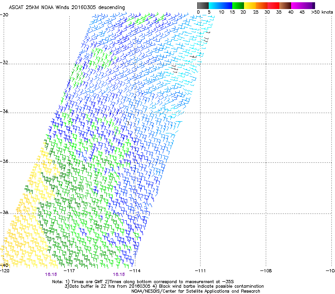Image resolution: width=335 pixels, height=294 pixels.
Task: Click the '25' legend scale label
Action: (x=256, y=12)
